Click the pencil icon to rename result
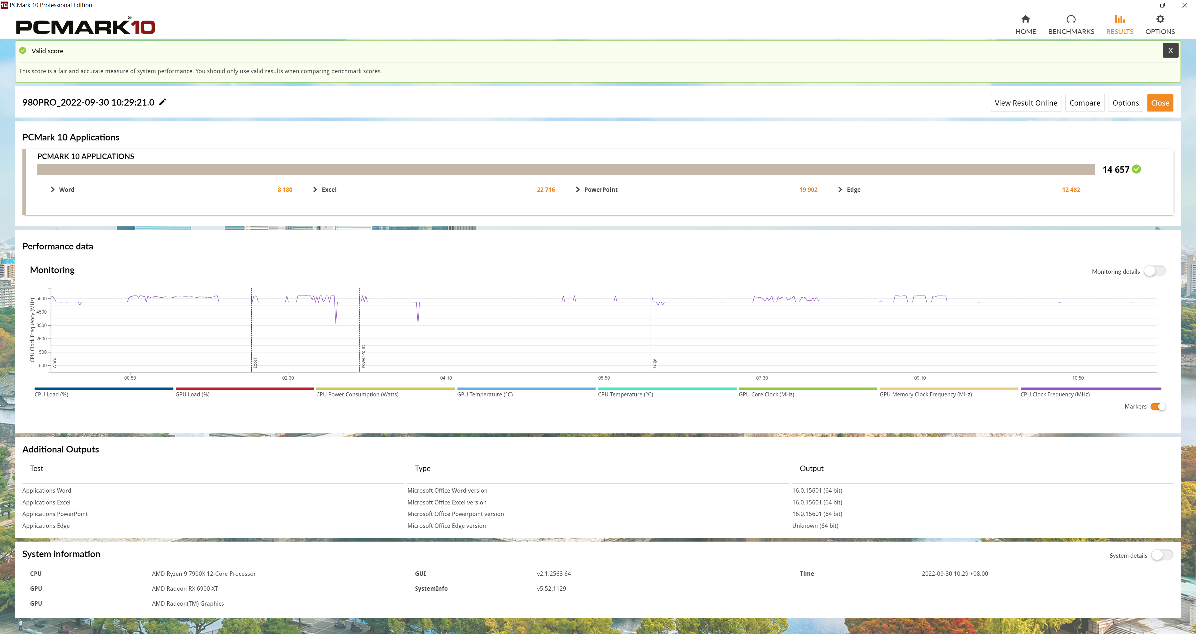Viewport: 1196px width, 634px height. click(x=163, y=102)
